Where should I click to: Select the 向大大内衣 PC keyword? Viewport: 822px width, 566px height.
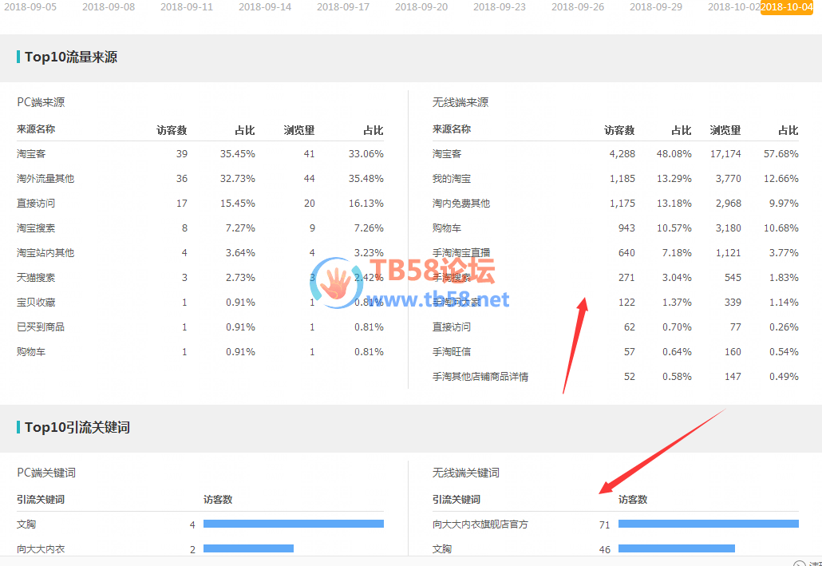tap(41, 549)
